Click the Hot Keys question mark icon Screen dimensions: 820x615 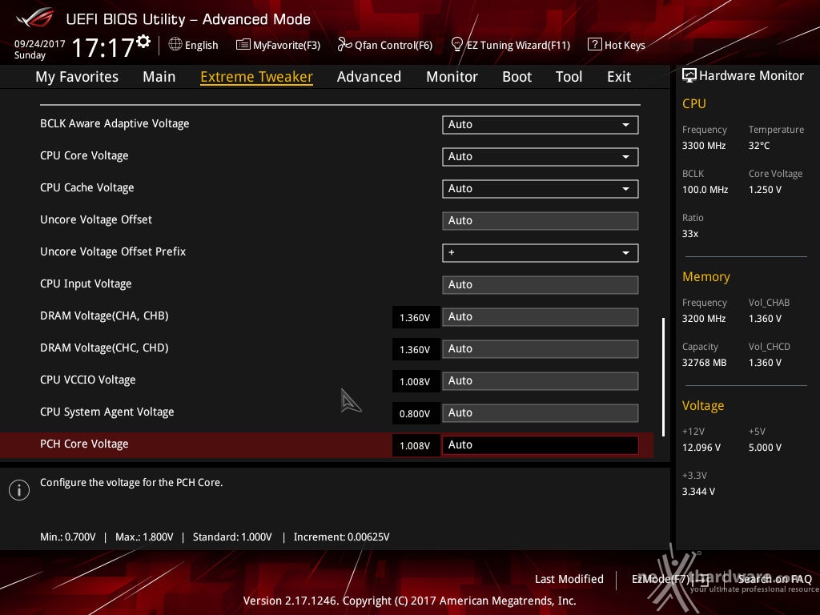point(595,45)
